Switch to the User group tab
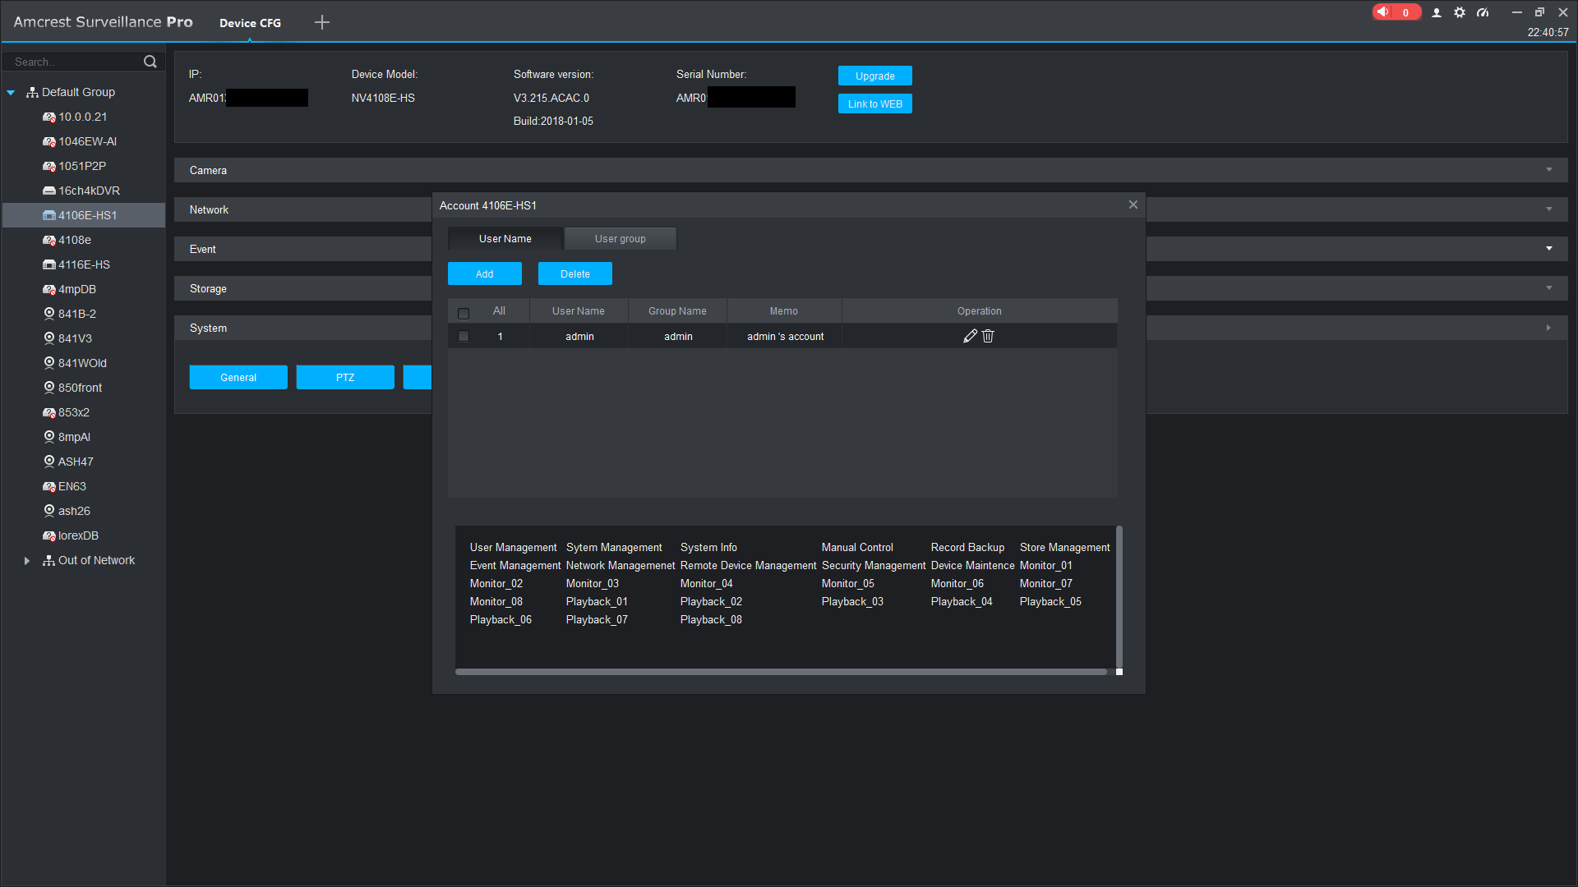The image size is (1578, 887). [621, 239]
